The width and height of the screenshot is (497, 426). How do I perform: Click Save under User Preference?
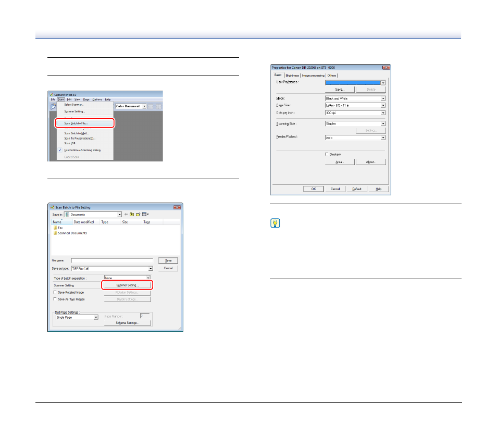(x=340, y=90)
